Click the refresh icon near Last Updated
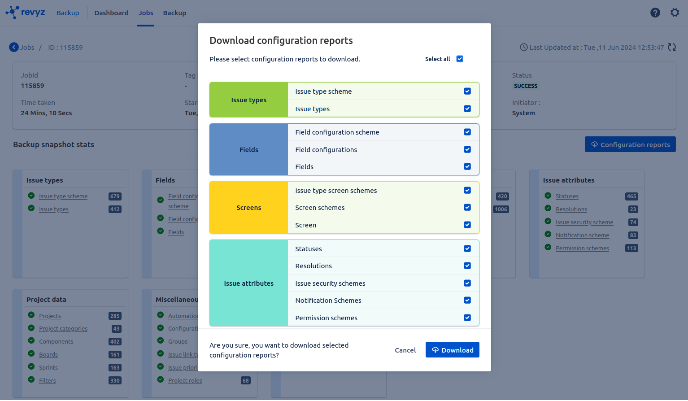 [x=671, y=47]
